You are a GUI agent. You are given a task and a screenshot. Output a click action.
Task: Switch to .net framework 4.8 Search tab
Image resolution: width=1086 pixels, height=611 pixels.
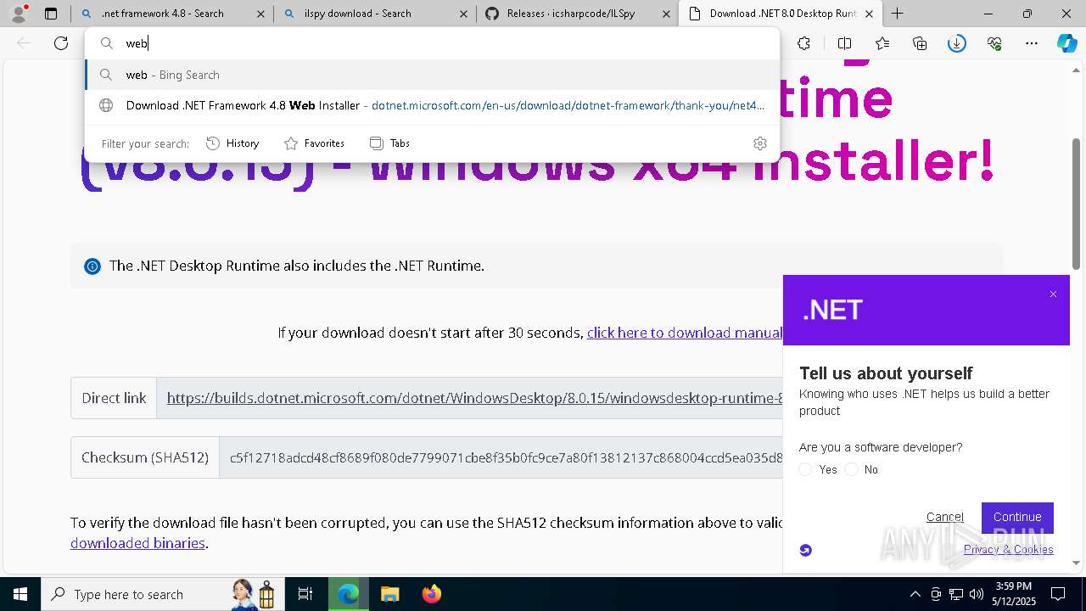[x=172, y=14]
